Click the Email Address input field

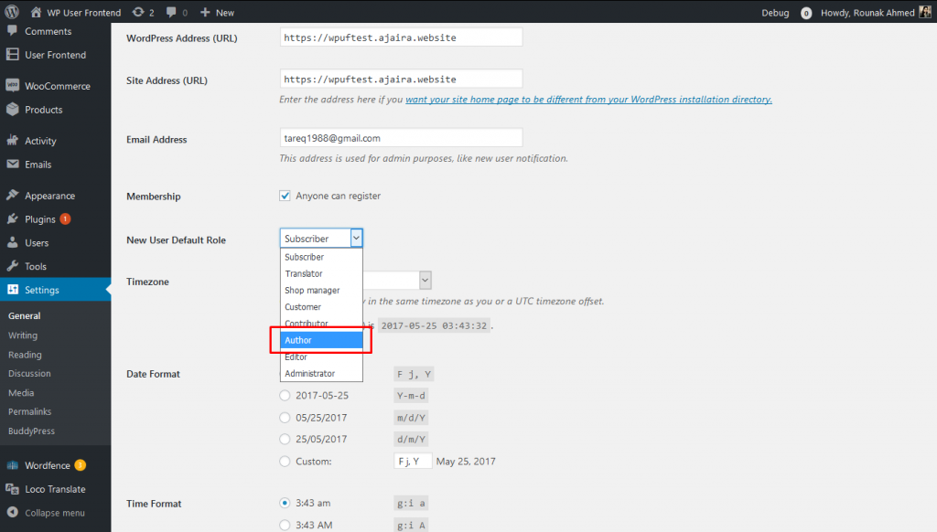click(400, 137)
